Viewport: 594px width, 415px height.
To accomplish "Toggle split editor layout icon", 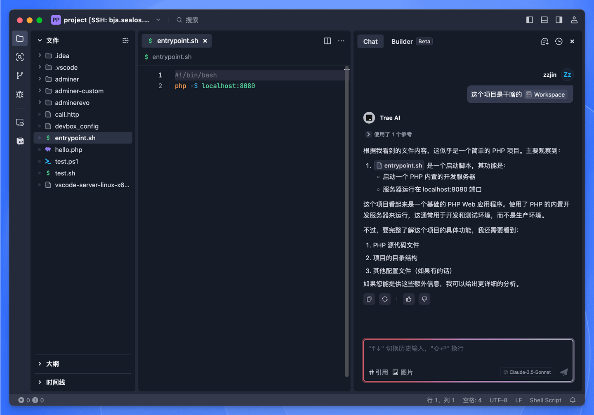I will tap(327, 41).
